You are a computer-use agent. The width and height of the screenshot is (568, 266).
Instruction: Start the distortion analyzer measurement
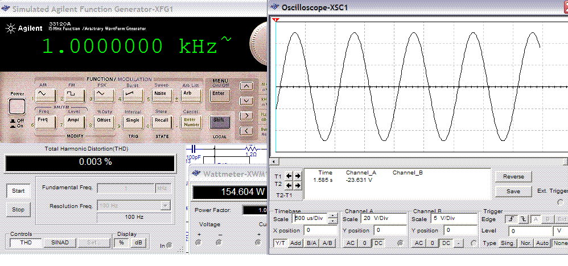point(18,191)
